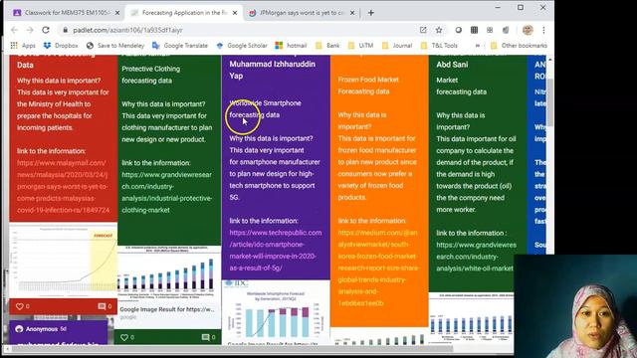Open the Google Translate bookmark

coord(180,46)
